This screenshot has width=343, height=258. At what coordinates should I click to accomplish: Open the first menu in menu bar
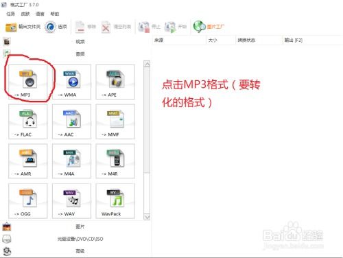point(10,14)
